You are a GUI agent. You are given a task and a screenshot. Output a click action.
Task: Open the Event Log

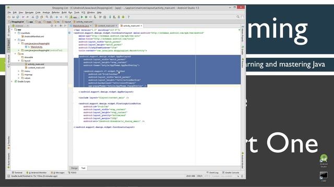click(212, 172)
